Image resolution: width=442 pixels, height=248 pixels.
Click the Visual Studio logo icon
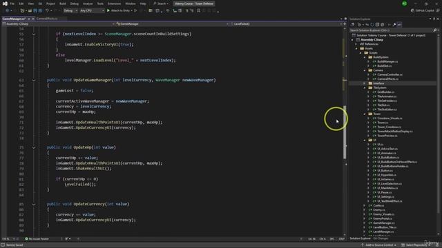[x=5, y=3]
